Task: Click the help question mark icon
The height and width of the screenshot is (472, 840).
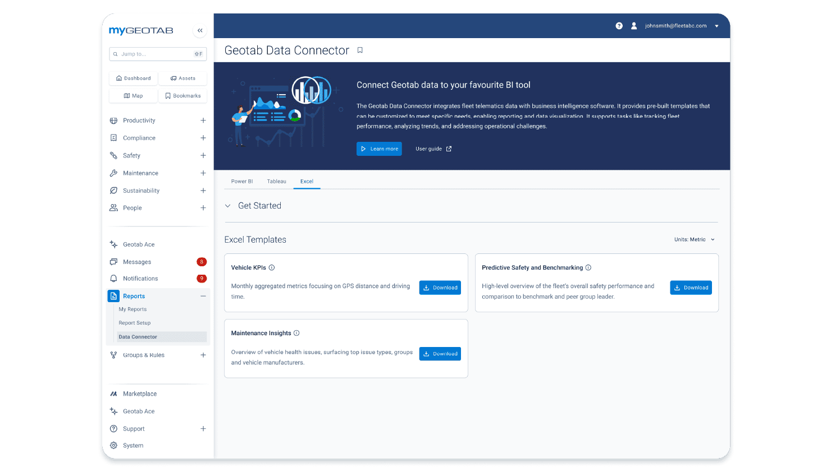Action: [619, 26]
